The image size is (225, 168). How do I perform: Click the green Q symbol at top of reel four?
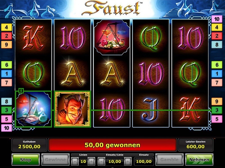(151, 38)
